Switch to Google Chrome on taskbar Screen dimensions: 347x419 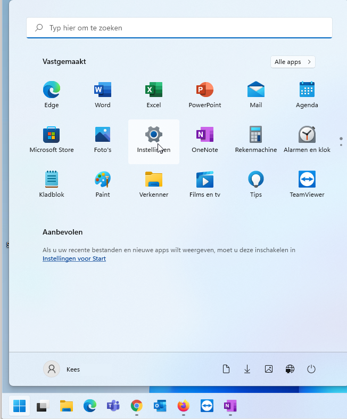pyautogui.click(x=137, y=406)
